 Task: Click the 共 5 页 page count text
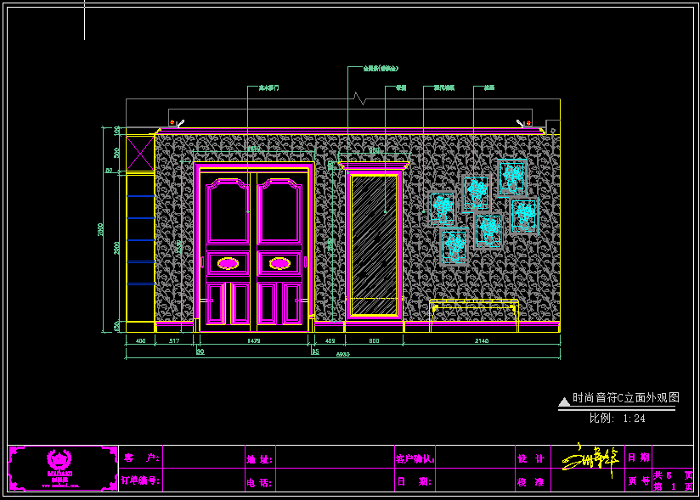673,475
